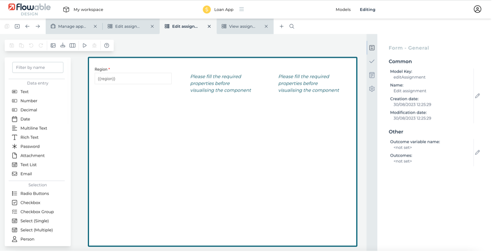
Task: Click the download model icon in toolbar
Action: [63, 46]
